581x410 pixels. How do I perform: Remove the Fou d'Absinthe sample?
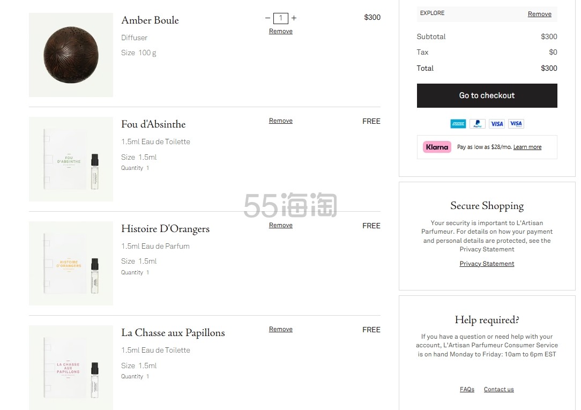click(x=281, y=121)
